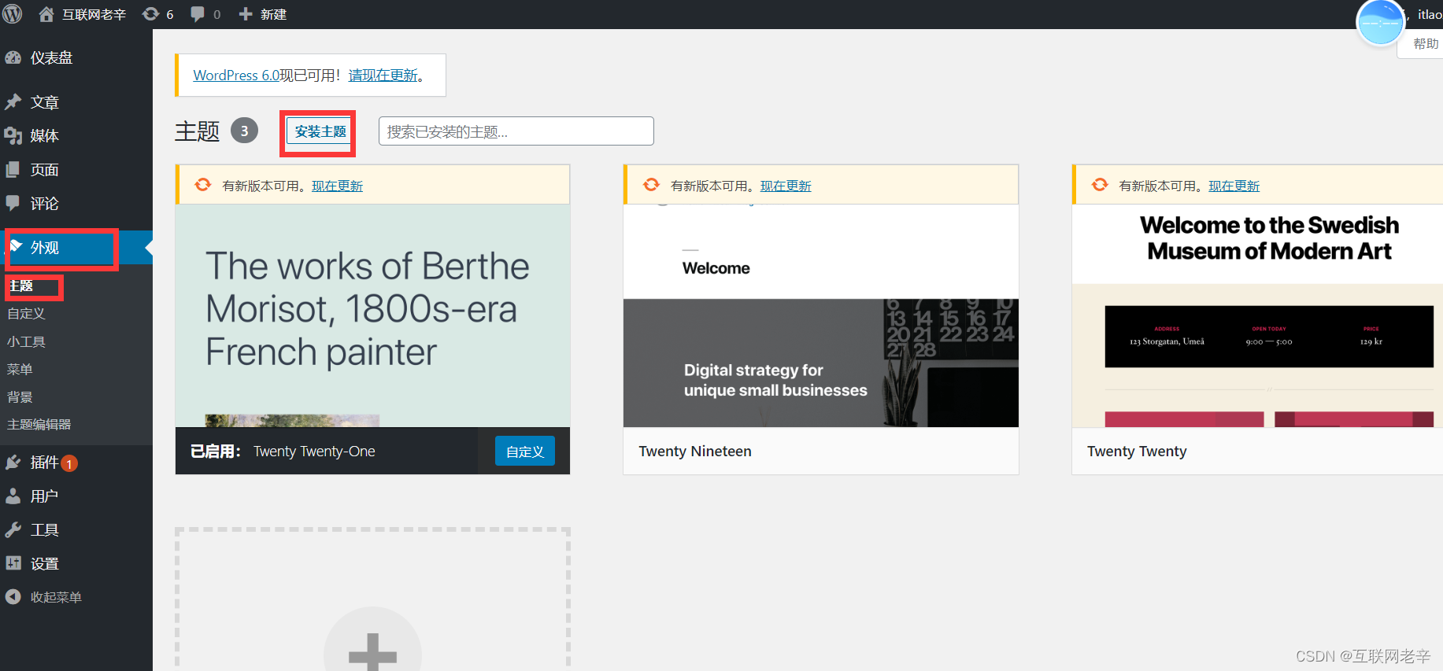1443x671 pixels.
Task: Click the wrench icon beside 工具
Action: click(x=13, y=530)
